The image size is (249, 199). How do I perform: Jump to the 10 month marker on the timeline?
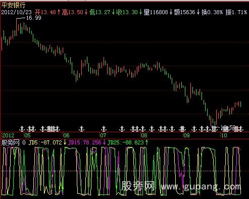pos(224,135)
